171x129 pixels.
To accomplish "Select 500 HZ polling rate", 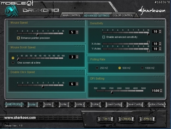I will coord(119,68).
